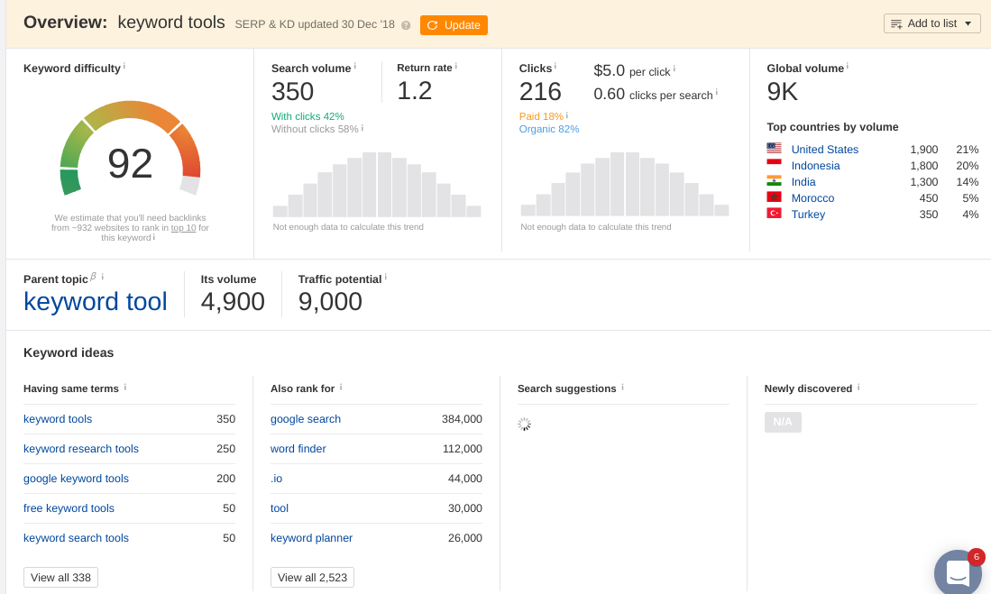This screenshot has height=594, width=991.
Task: Click the info icon beside Newly discovered
Action: click(x=858, y=387)
